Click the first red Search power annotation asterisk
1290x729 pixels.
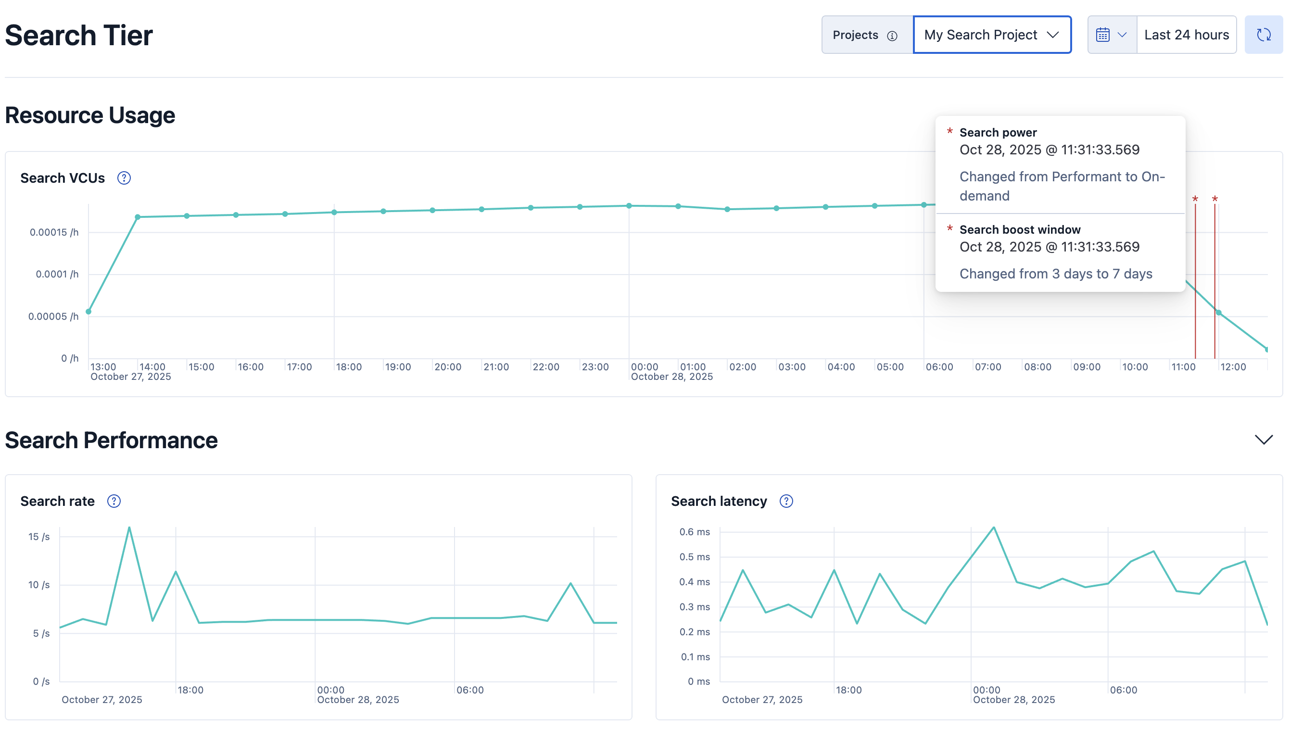[x=1195, y=199]
